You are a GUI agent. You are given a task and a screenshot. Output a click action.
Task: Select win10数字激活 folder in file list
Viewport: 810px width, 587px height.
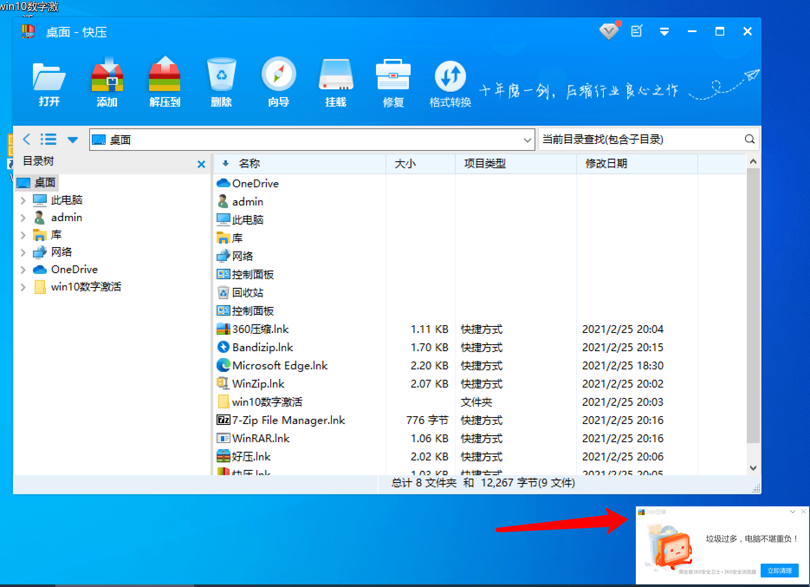259,402
